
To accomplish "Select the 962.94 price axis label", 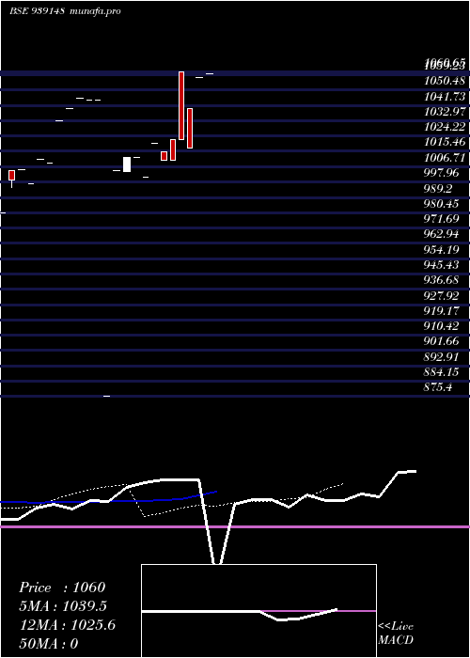I will (442, 234).
